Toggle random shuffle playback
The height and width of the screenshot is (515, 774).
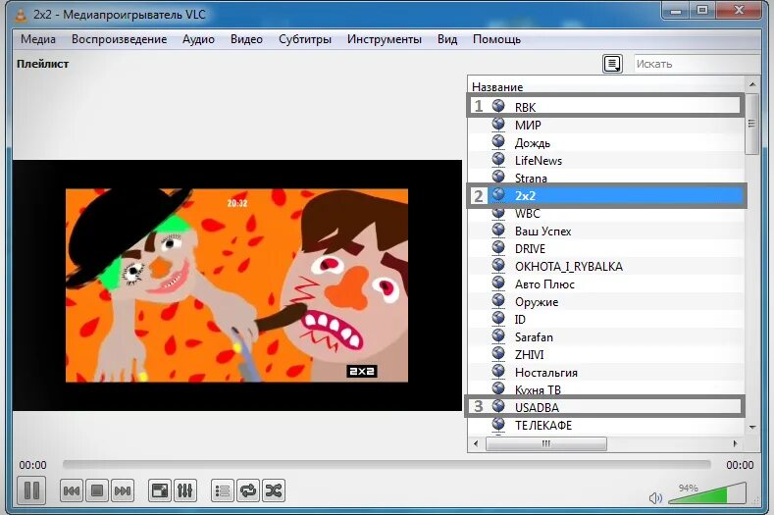274,490
